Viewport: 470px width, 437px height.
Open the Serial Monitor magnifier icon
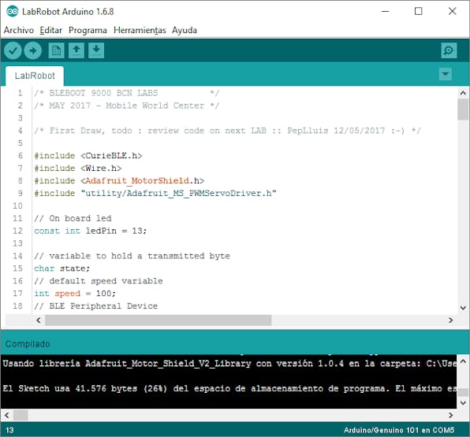pos(449,50)
